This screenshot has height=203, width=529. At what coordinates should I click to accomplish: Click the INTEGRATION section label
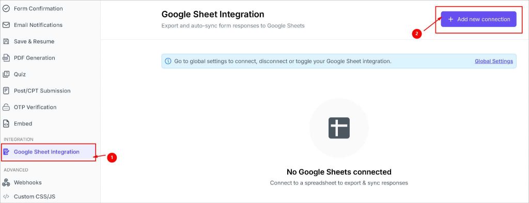click(x=19, y=139)
